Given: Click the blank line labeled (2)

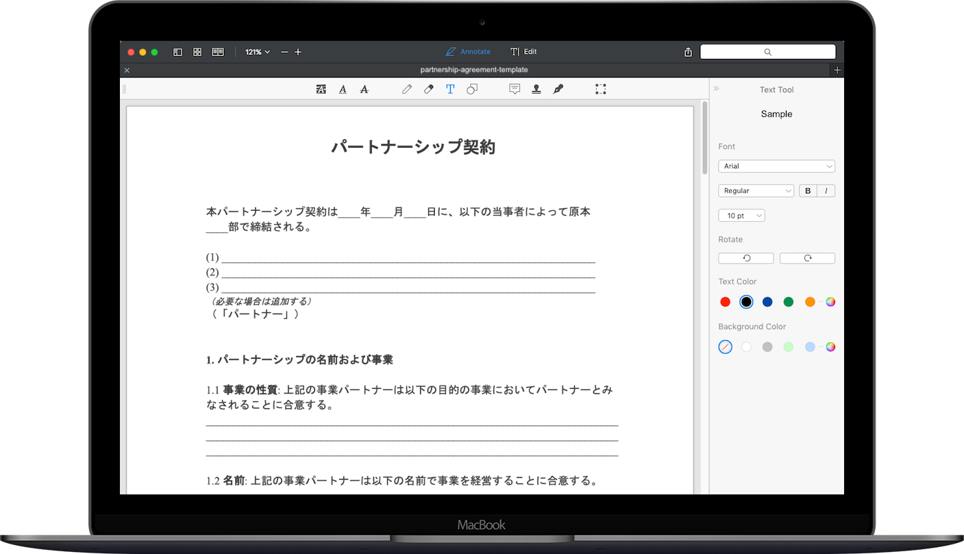Looking at the screenshot, I should (x=408, y=273).
